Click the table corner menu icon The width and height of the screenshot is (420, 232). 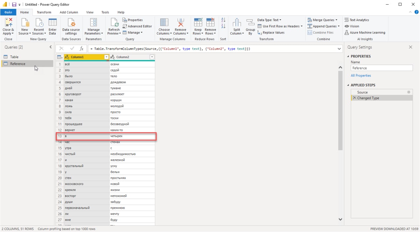click(60, 57)
